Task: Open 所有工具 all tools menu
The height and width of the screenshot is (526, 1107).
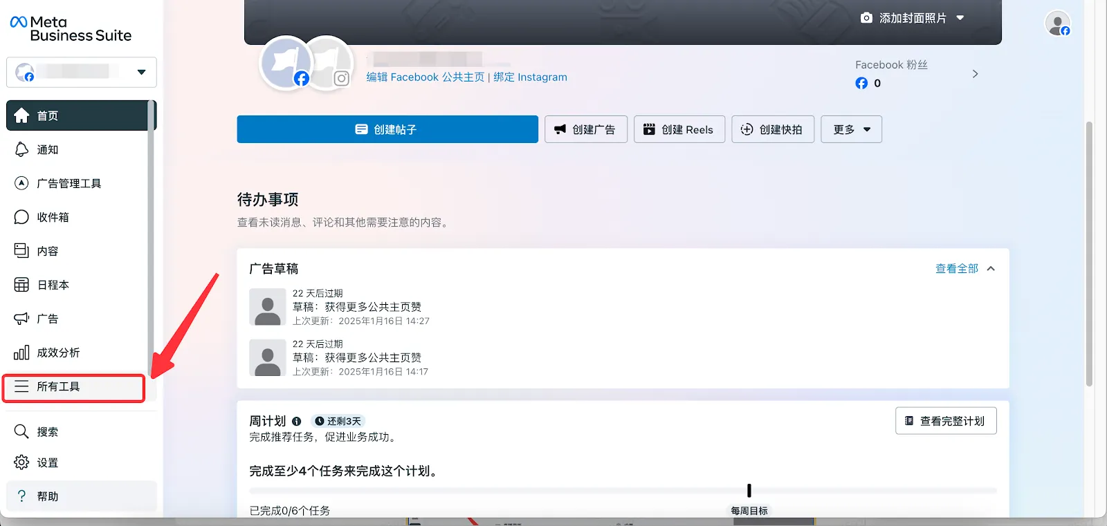Action: (x=74, y=388)
